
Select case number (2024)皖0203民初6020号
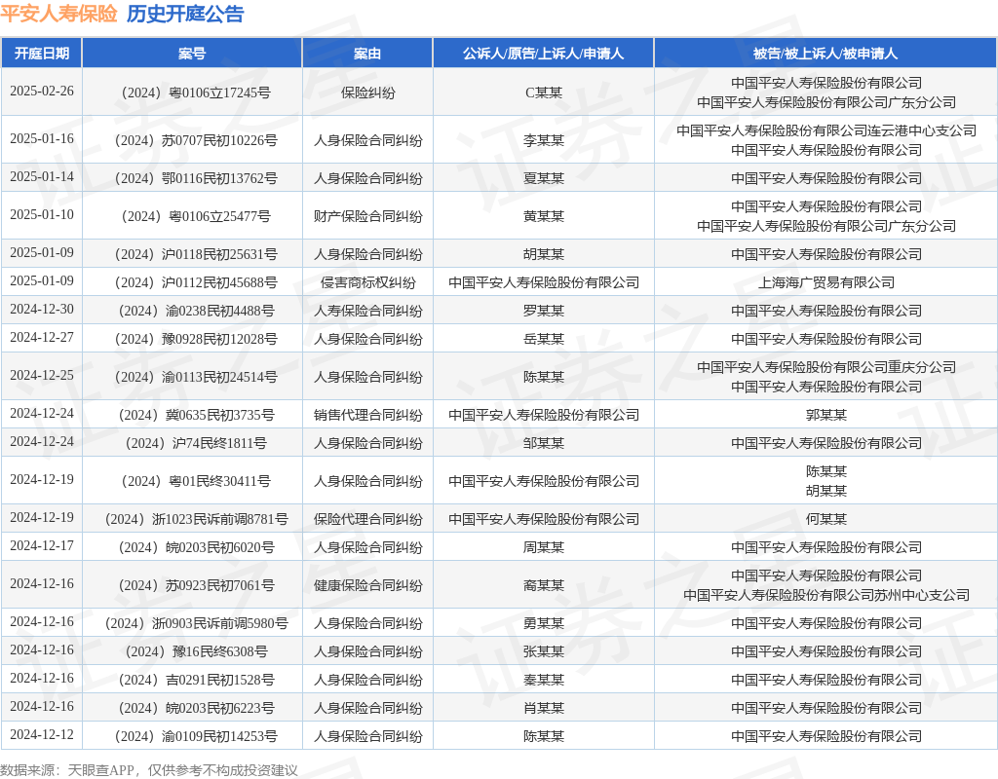coord(196,547)
